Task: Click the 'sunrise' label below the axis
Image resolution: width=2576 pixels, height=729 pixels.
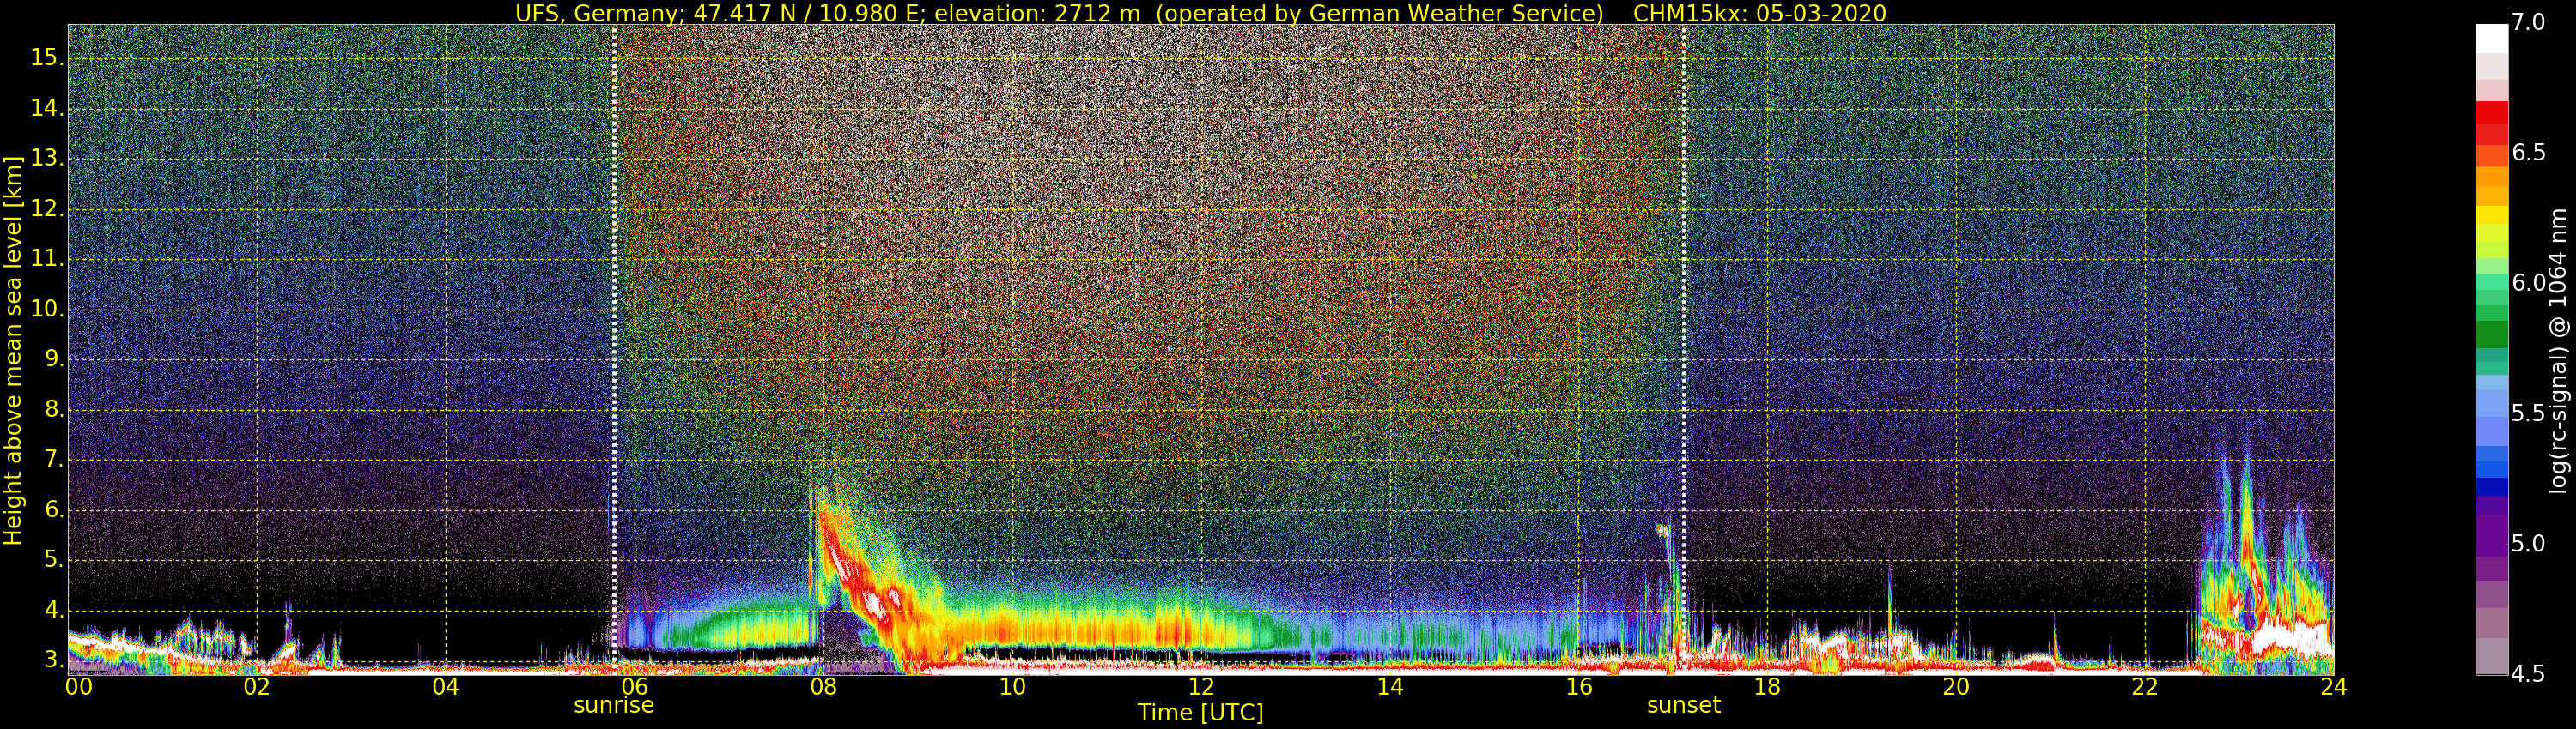Action: (x=613, y=705)
